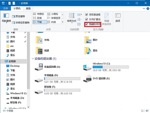Switch to the 查看 ribbon tab
The height and width of the screenshot is (113, 150).
tap(28, 9)
